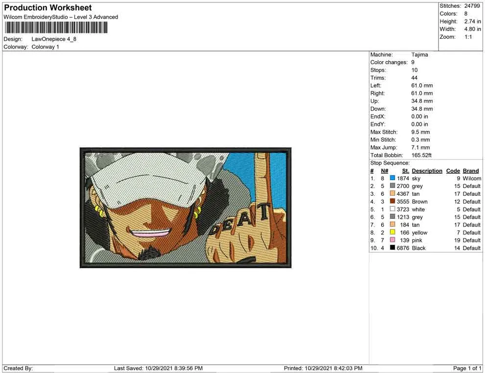Click the Zoom value 1:1

(468, 37)
